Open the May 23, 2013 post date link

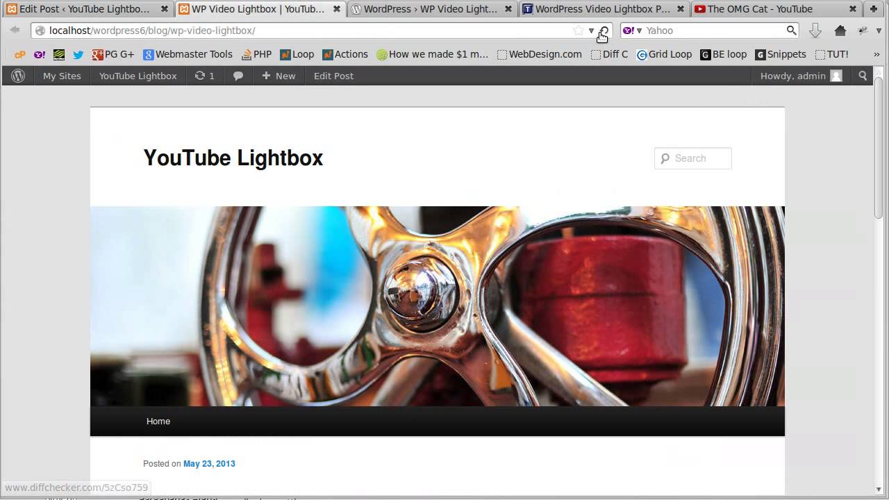(x=209, y=464)
